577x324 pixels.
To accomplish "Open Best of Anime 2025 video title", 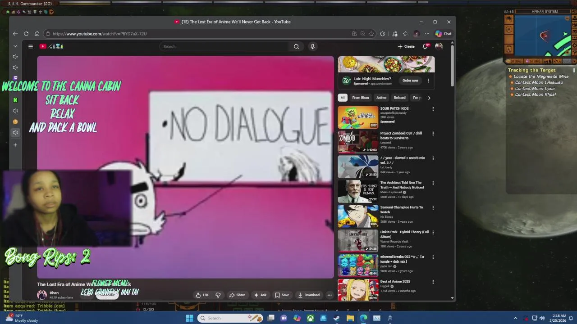I will tap(395, 281).
